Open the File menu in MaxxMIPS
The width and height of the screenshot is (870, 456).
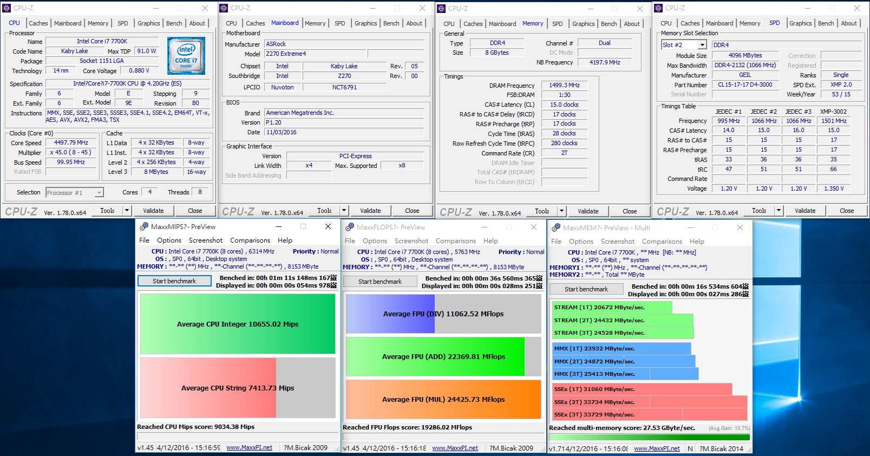pos(144,240)
